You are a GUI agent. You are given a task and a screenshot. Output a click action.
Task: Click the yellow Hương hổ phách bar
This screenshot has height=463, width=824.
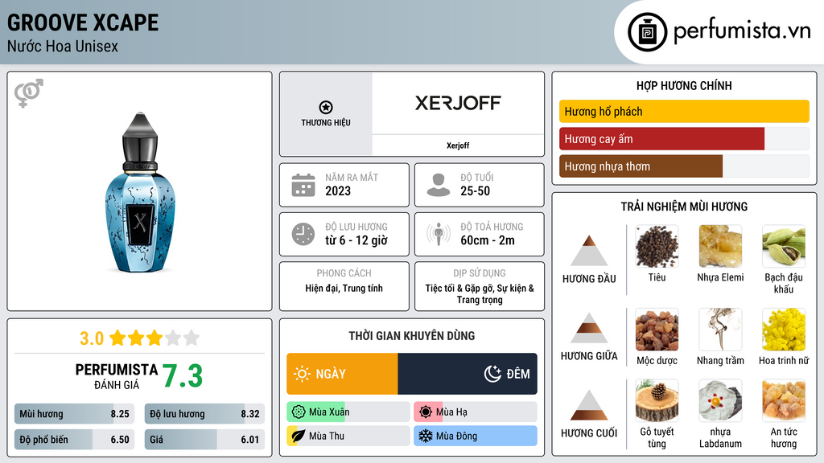click(683, 112)
